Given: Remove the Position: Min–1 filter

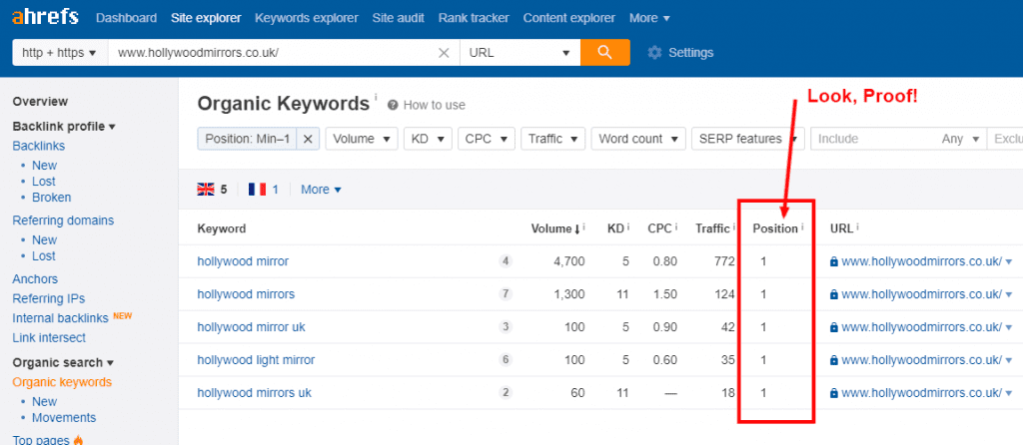Looking at the screenshot, I should click(308, 139).
